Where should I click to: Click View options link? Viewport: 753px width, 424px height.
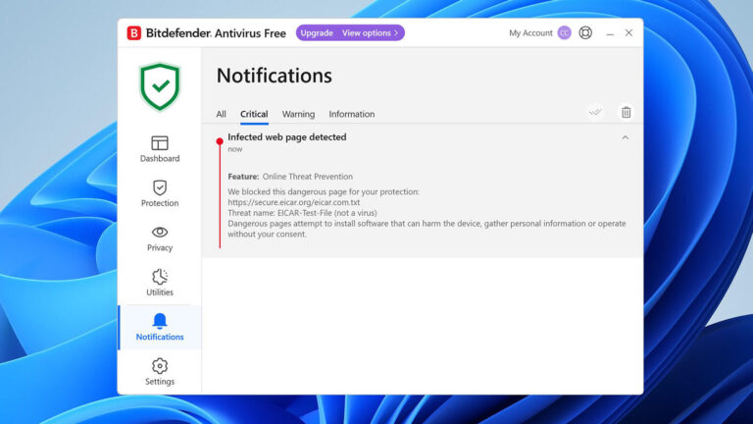(370, 32)
